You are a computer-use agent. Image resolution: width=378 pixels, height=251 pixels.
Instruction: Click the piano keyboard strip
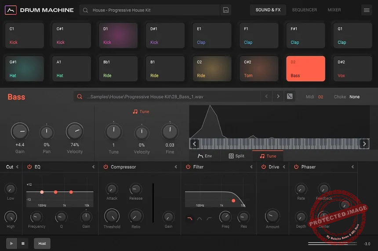coord(280,143)
